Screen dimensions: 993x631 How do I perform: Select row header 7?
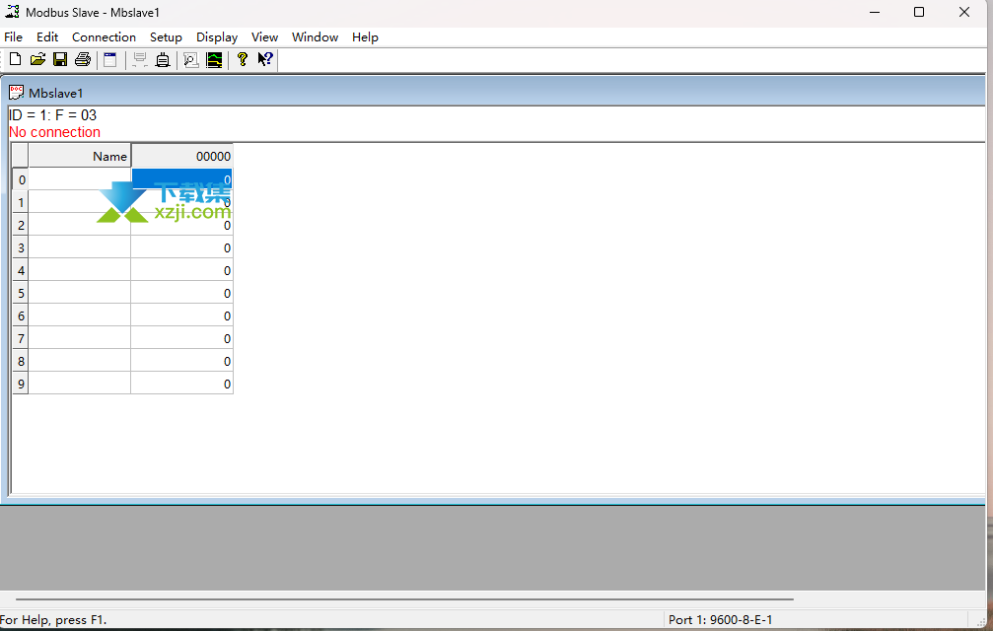21,338
